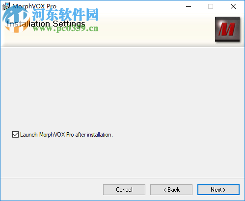The image size is (245, 201).
Task: Cancel the installation
Action: click(x=124, y=190)
